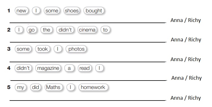Click the answer line under sentence 1

pos(88,23)
